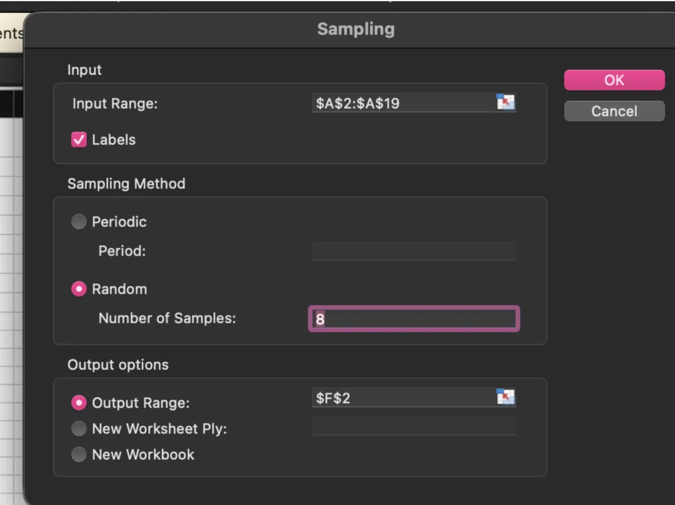Click the "Input Range:" label text

(115, 103)
